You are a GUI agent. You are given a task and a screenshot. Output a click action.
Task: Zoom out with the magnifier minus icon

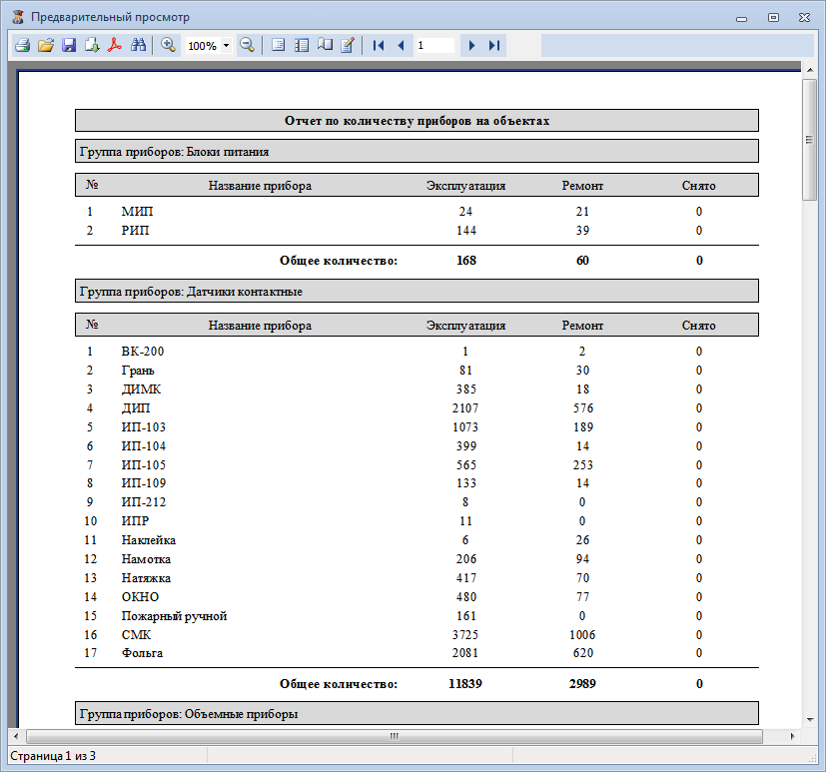(x=247, y=46)
